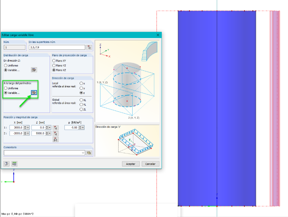Image resolution: width=288 pixels, height=217 pixels.
Task: Open the dialog help button
Action: [x=6, y=163]
